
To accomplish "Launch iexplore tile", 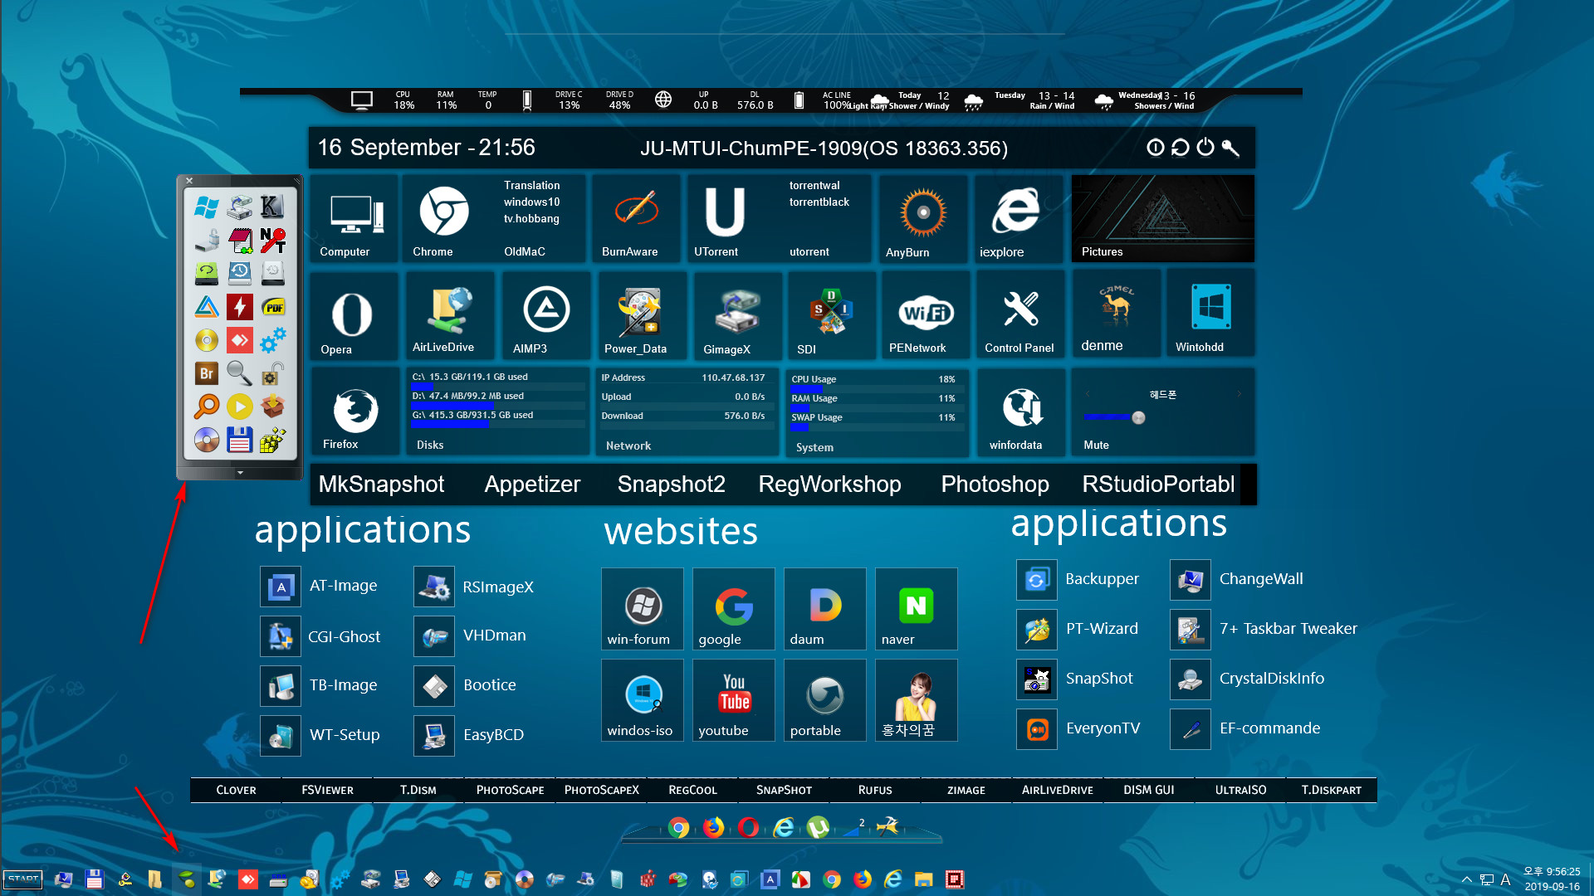I will pos(1017,220).
